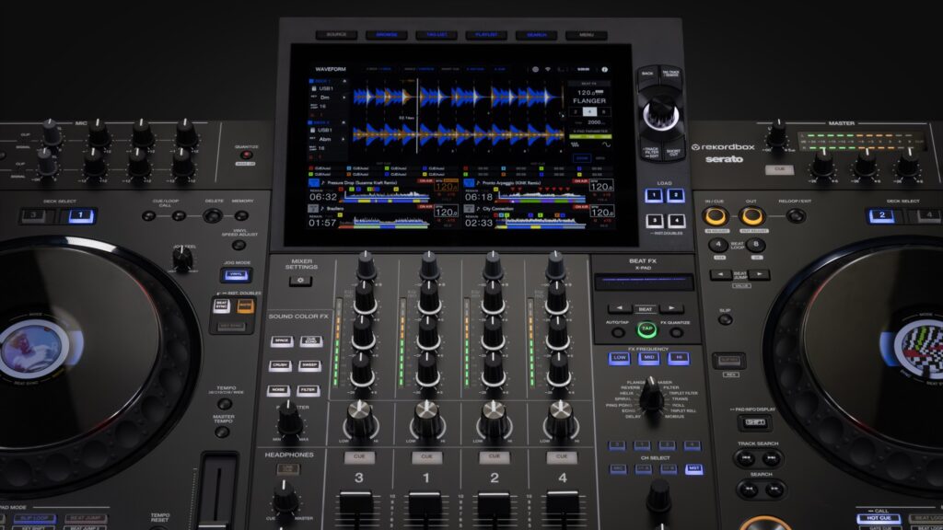Enable the Slip mode button
This screenshot has height=530, width=943.
[x=726, y=319]
